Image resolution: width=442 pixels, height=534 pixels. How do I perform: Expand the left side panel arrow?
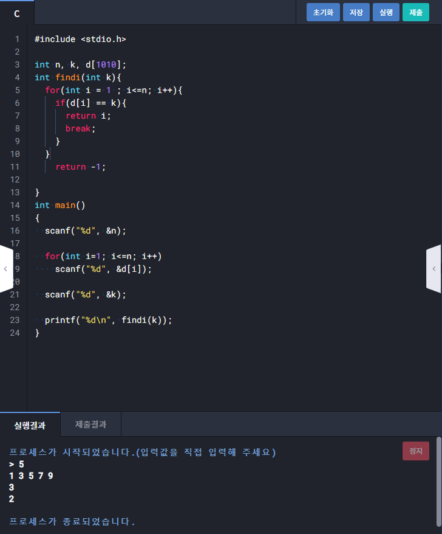point(6,269)
